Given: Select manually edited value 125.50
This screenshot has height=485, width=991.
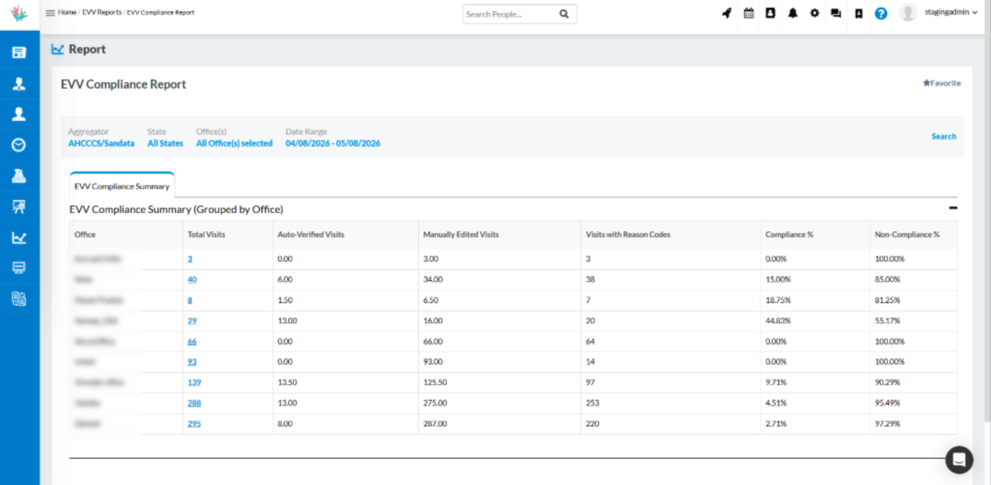Looking at the screenshot, I should tap(435, 383).
